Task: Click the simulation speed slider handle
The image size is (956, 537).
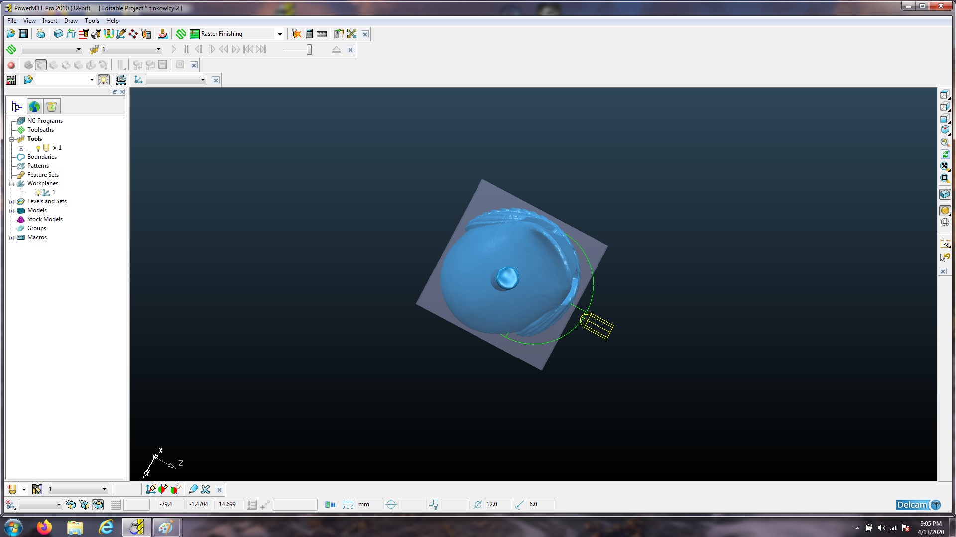Action: (309, 49)
